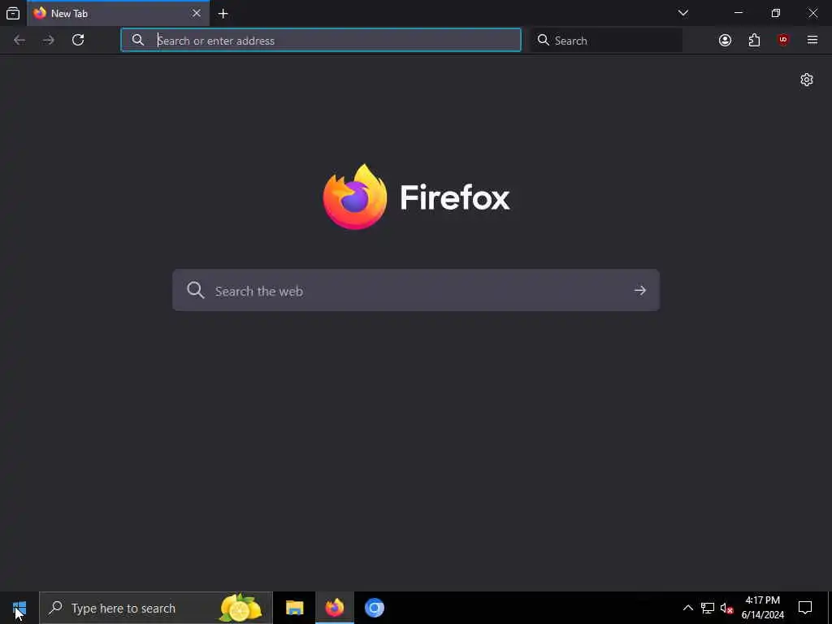Click the lemon search highlight icon
This screenshot has height=624, width=832.
click(x=240, y=608)
